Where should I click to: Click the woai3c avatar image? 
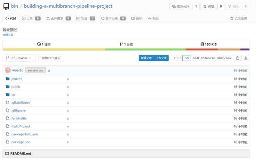(8, 70)
